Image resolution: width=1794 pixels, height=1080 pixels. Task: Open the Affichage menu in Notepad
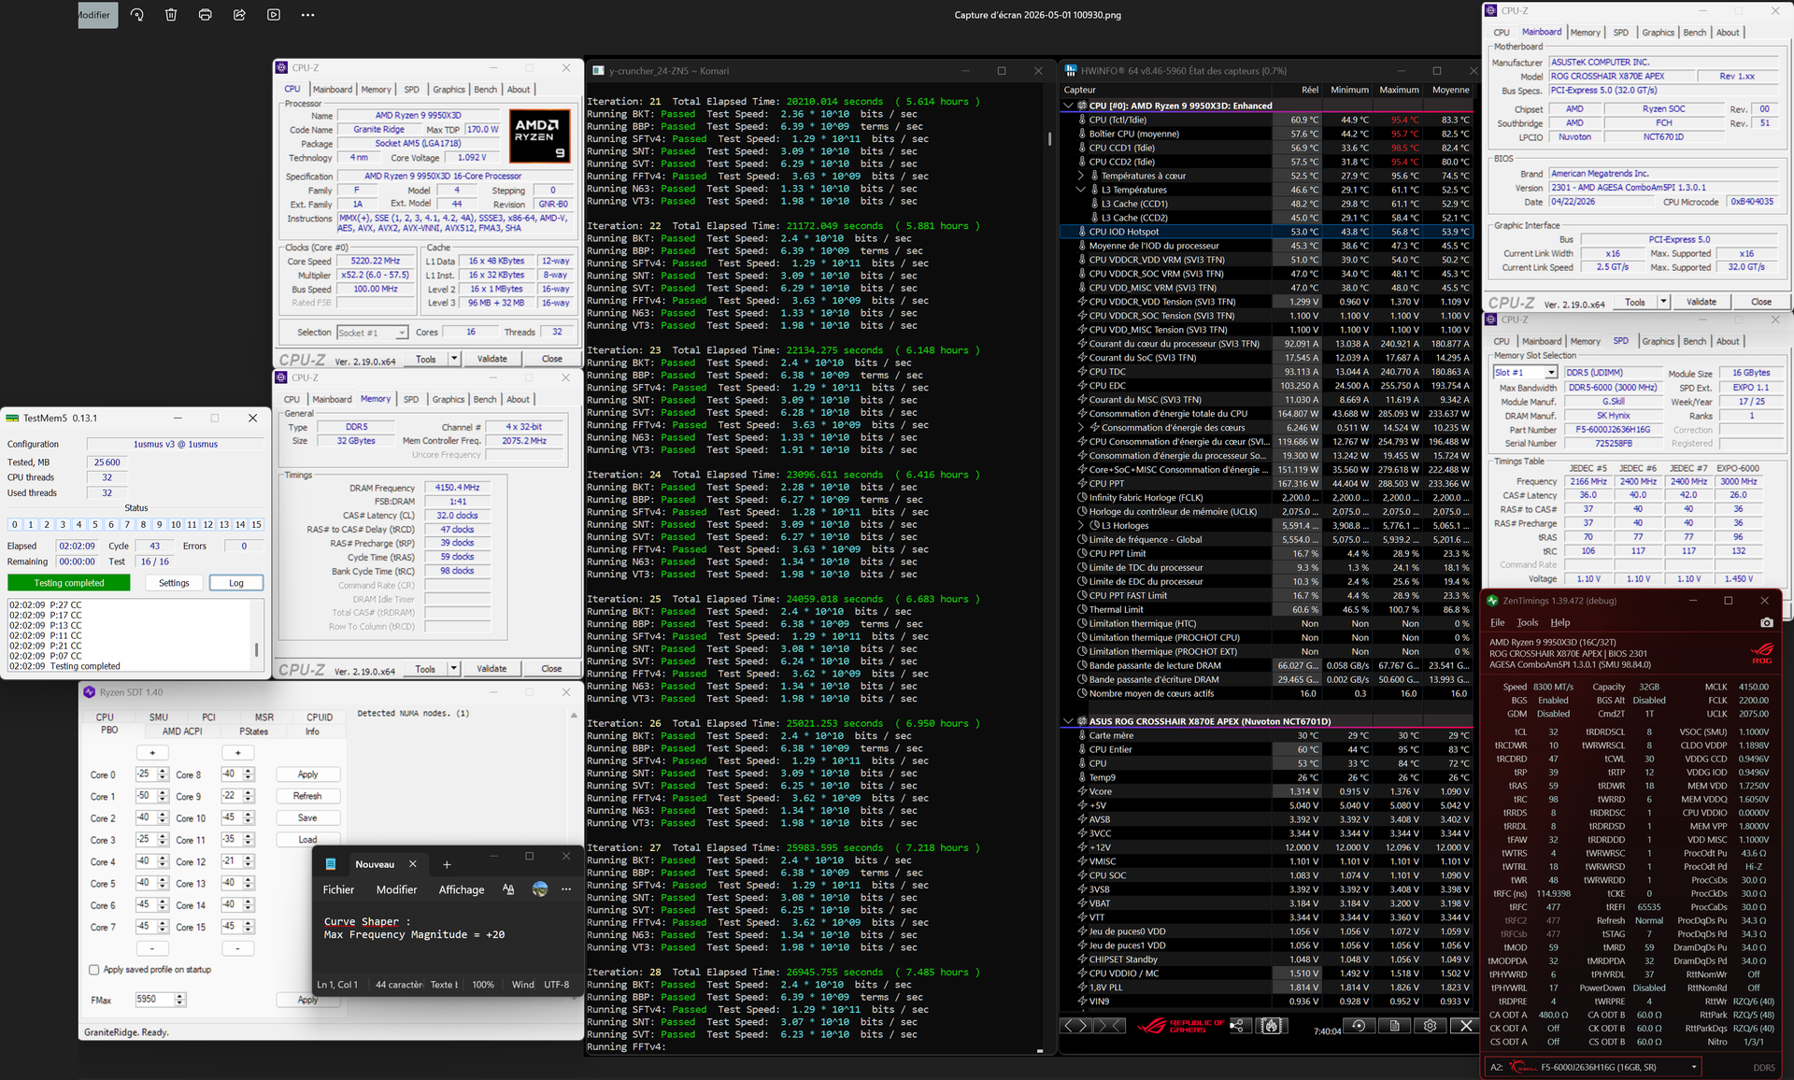click(x=462, y=889)
